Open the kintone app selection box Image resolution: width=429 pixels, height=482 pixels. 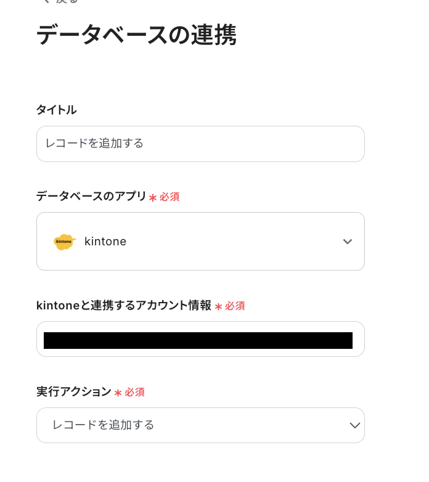200,242
